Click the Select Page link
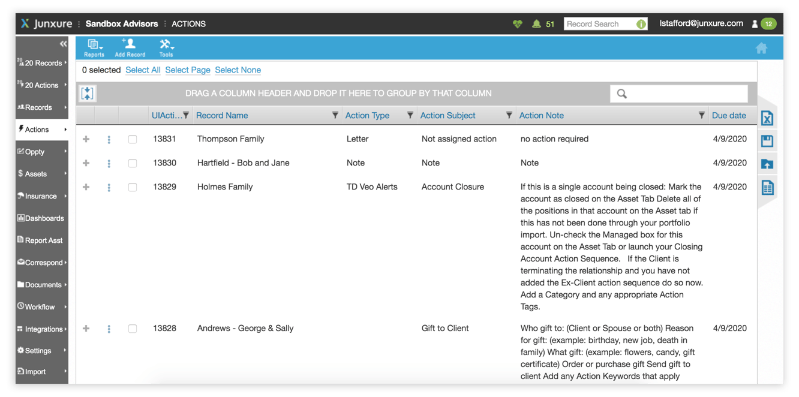Screen dimensions: 799x397 pos(188,70)
